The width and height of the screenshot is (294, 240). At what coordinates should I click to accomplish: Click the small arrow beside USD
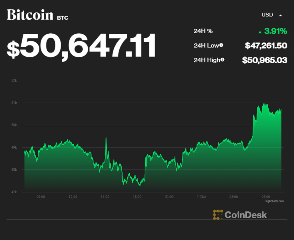point(280,15)
